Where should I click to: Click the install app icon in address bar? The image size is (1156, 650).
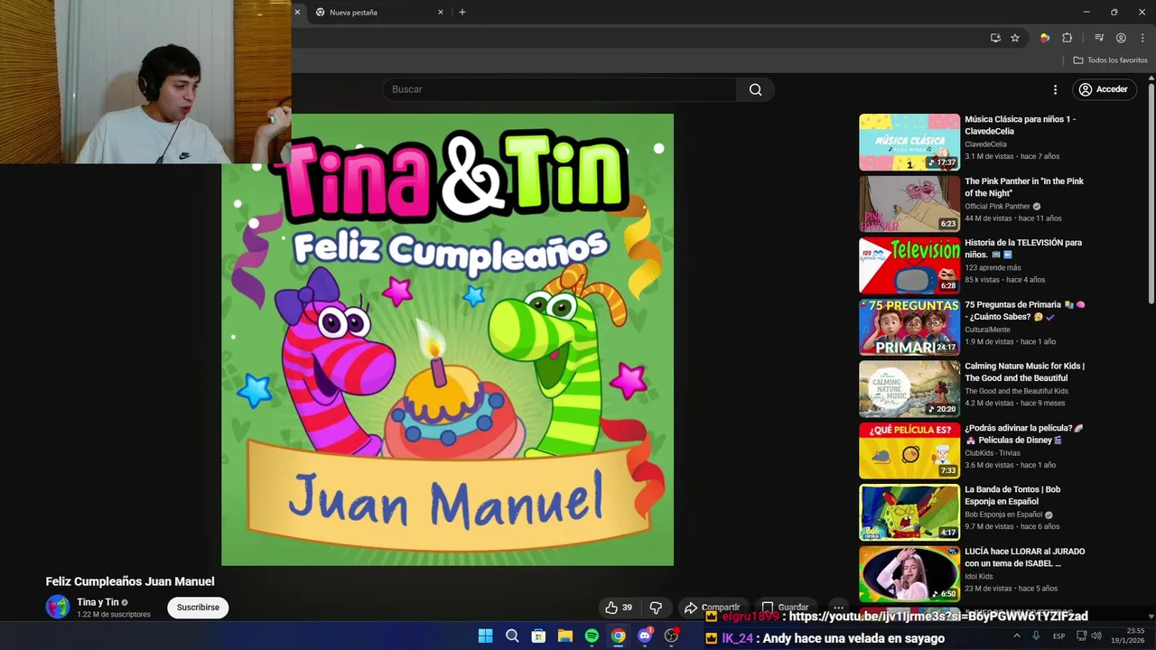coord(995,38)
